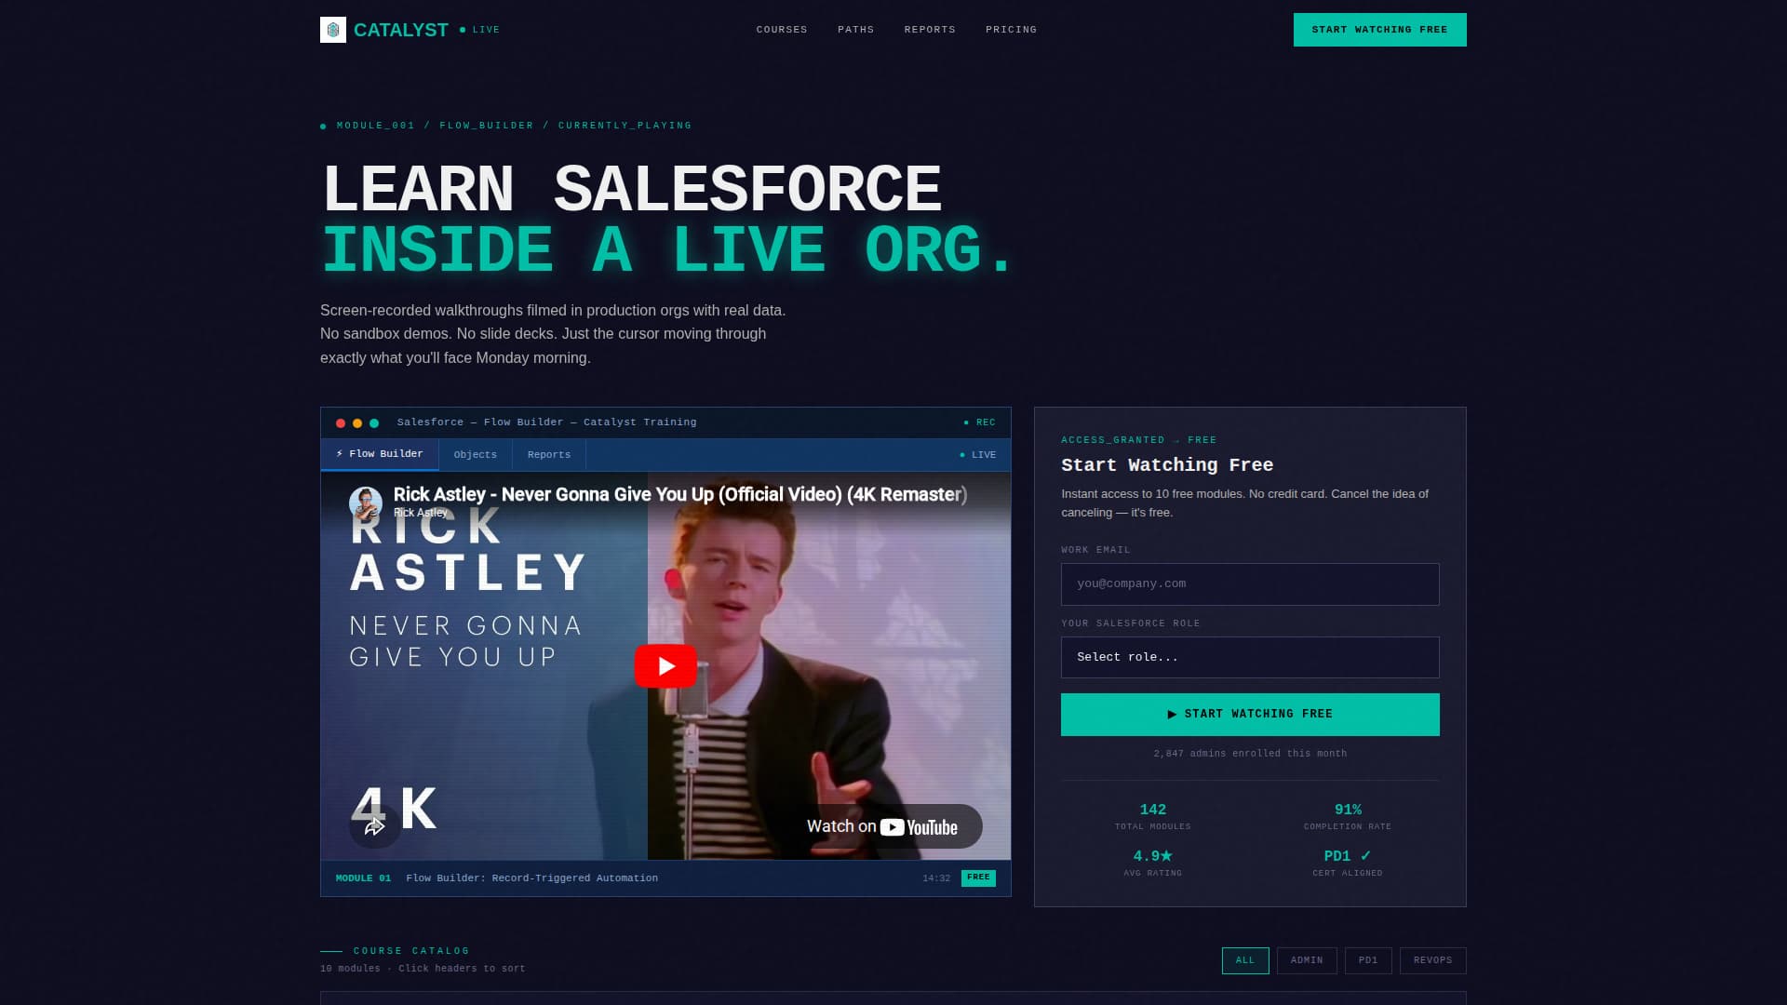The width and height of the screenshot is (1787, 1005).
Task: Click the Work Email input field
Action: click(x=1250, y=584)
